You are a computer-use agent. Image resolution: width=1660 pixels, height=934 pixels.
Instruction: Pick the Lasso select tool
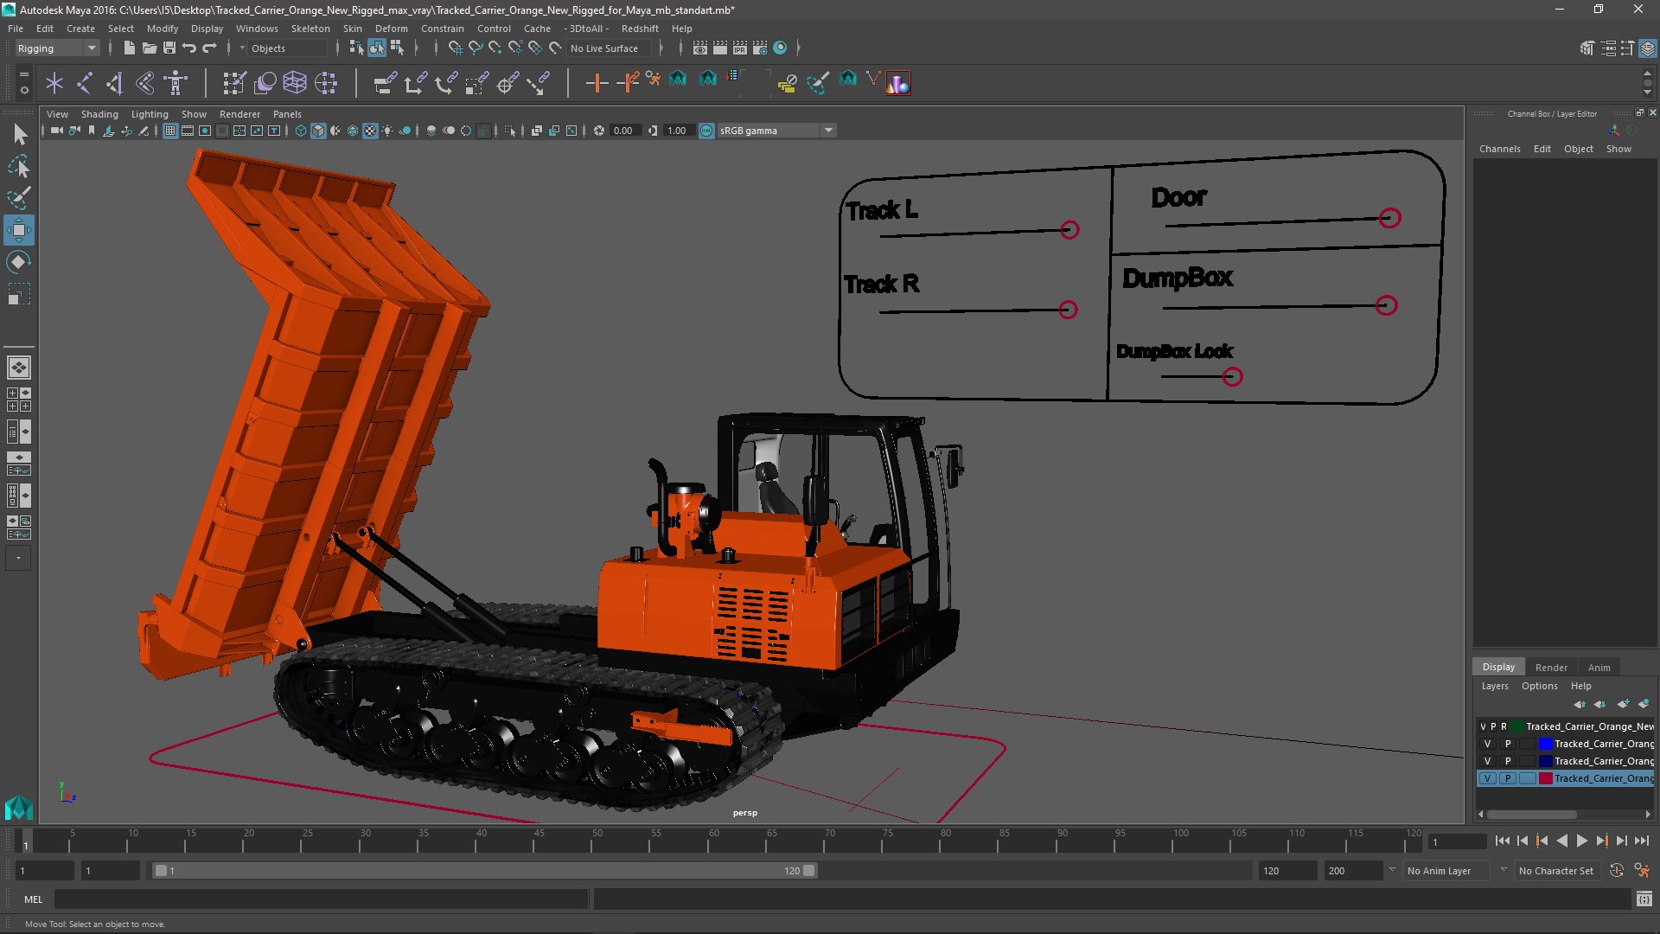(x=19, y=166)
